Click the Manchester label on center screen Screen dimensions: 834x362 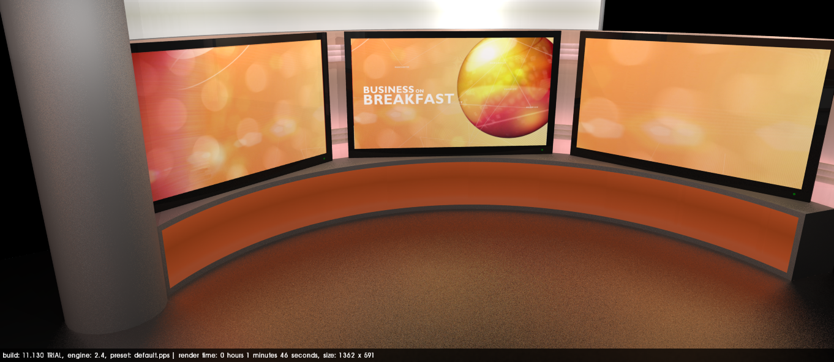tap(402, 66)
